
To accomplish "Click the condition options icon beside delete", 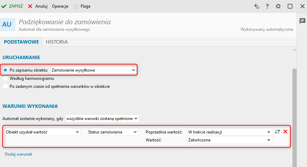I will 277,131.
